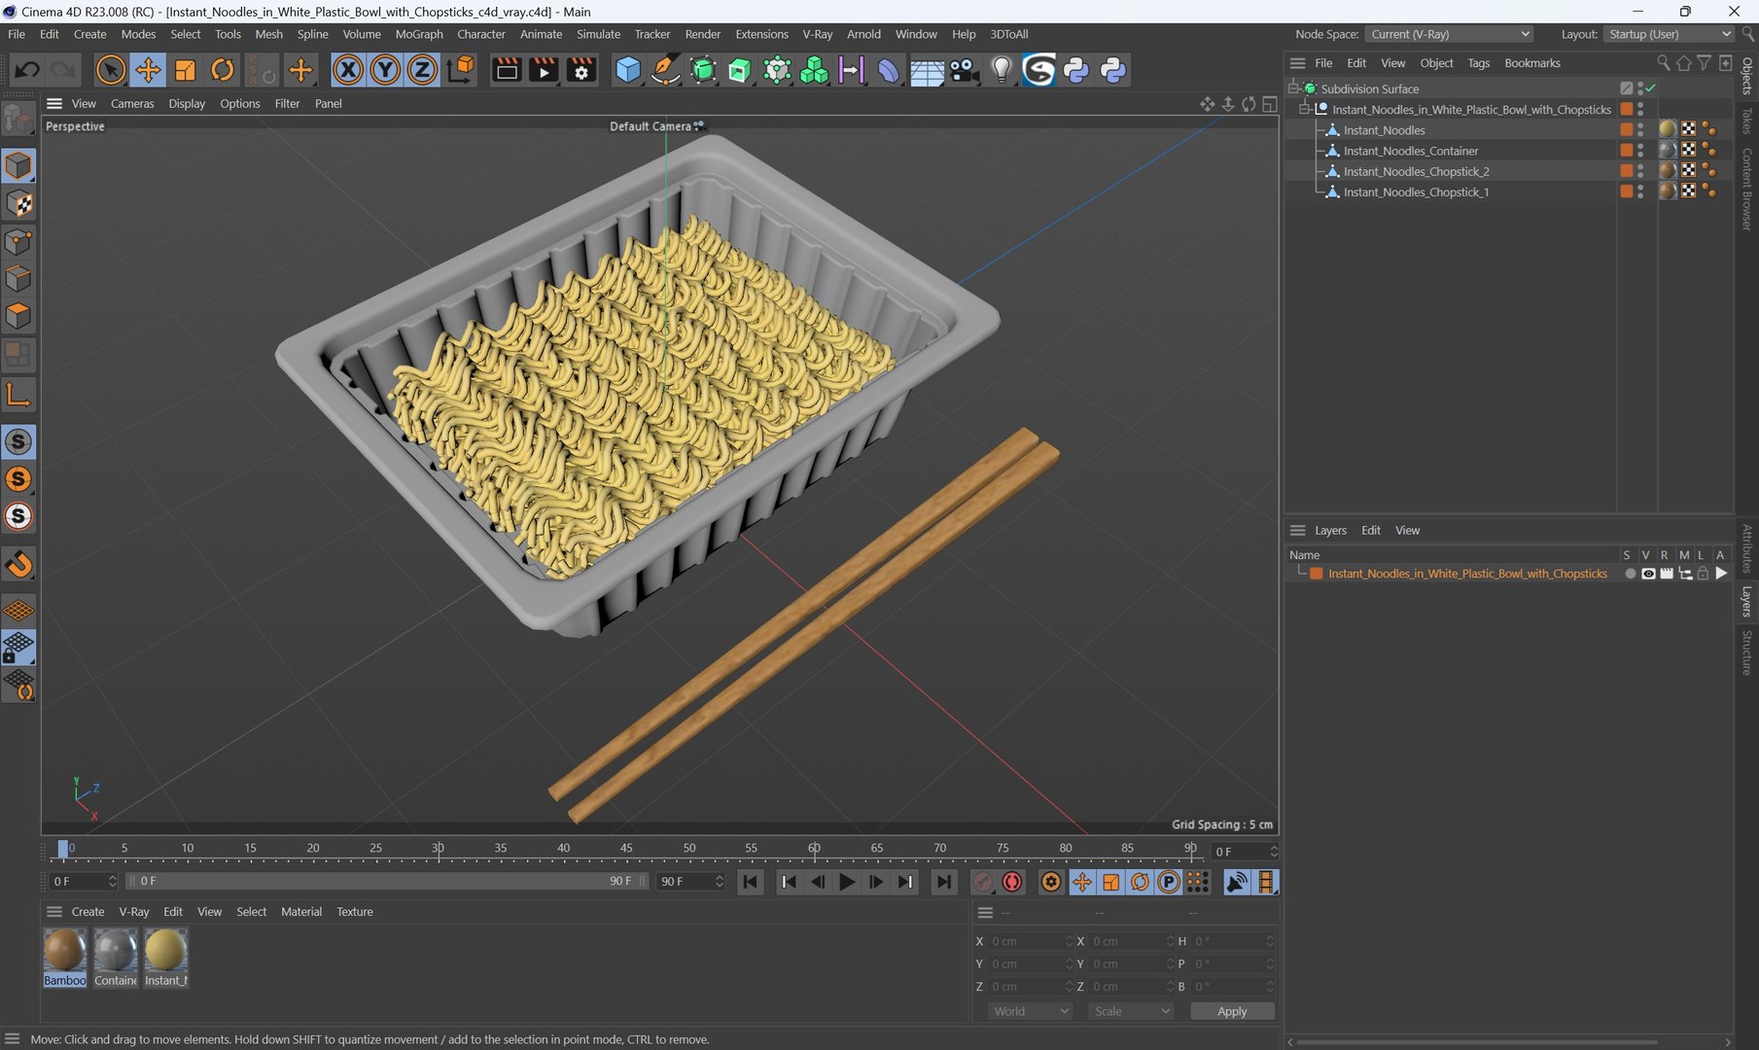Screen dimensions: 1759x1050
Task: Go to end of animation
Action: pyautogui.click(x=943, y=882)
